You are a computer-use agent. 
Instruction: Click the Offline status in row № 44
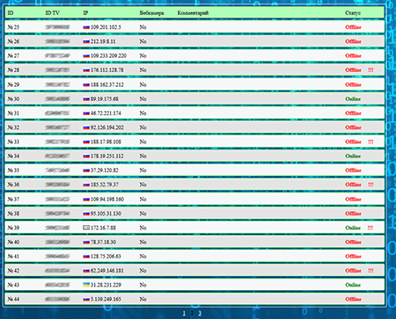click(x=353, y=299)
